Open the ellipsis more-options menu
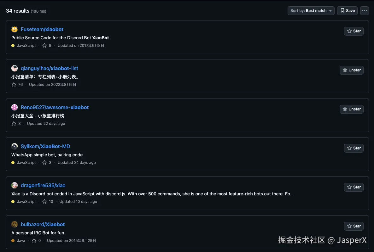 [x=364, y=10]
